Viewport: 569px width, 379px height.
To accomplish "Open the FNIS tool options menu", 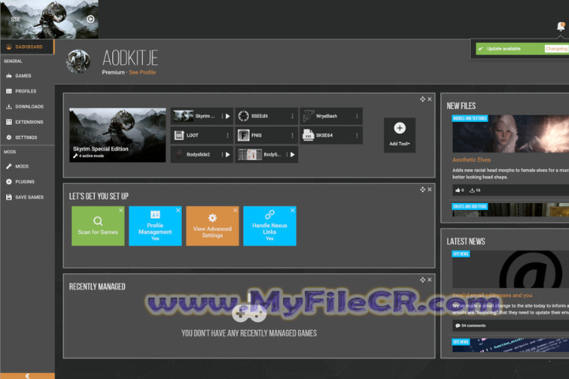I will [292, 135].
